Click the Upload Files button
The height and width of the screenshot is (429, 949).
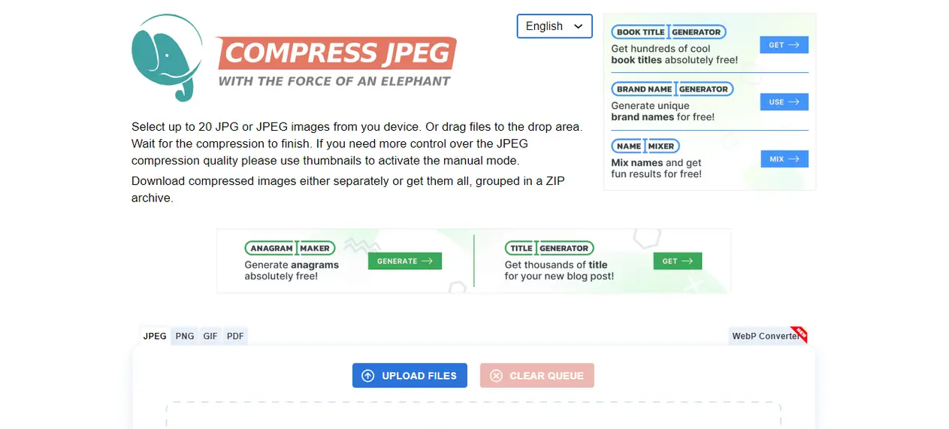410,376
